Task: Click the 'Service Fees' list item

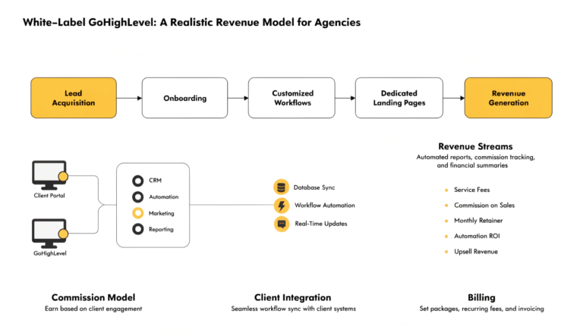Action: click(x=472, y=190)
